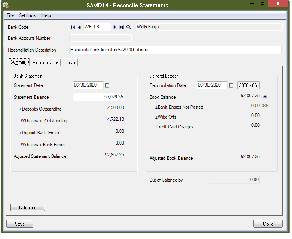Click the double-arrow beside Bank Entries Not Posted
Screen dimensions: 292x239
(265, 106)
